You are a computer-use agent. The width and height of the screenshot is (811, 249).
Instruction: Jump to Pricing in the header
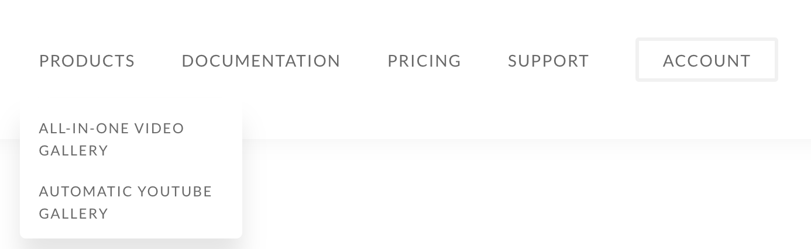[x=424, y=61]
